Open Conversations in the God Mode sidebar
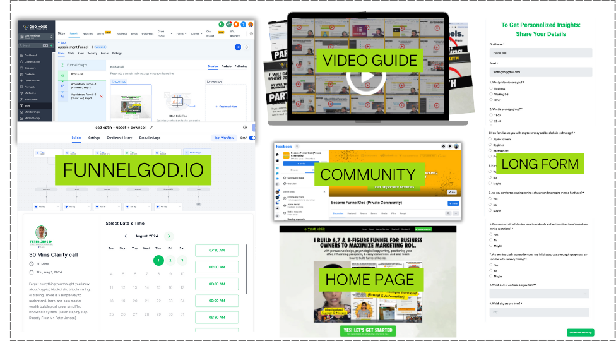Viewport: 616px width, 341px height. pos(32,62)
